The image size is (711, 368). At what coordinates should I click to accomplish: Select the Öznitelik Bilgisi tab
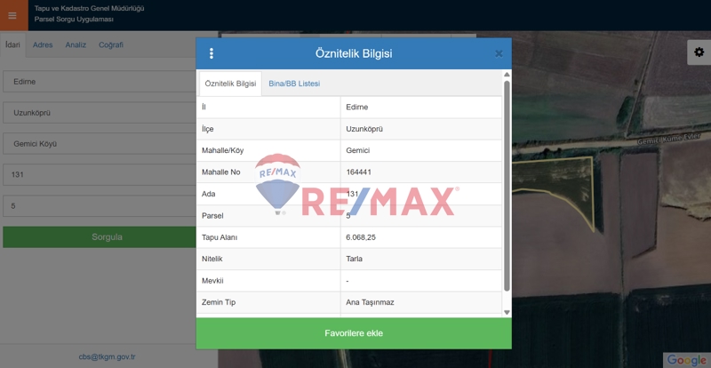230,84
